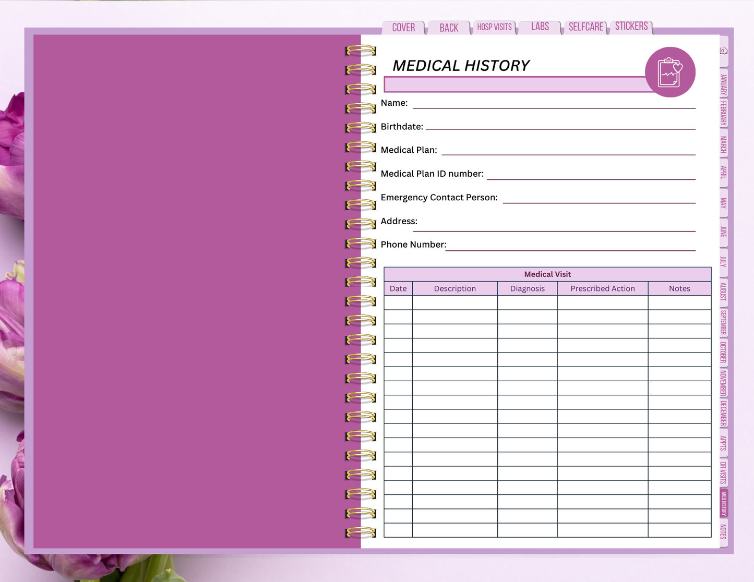Open the COVER tab
This screenshot has height=582, width=754.
(403, 28)
